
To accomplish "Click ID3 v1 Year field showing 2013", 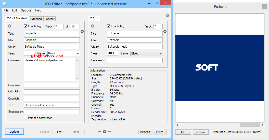I will [x=112, y=53].
